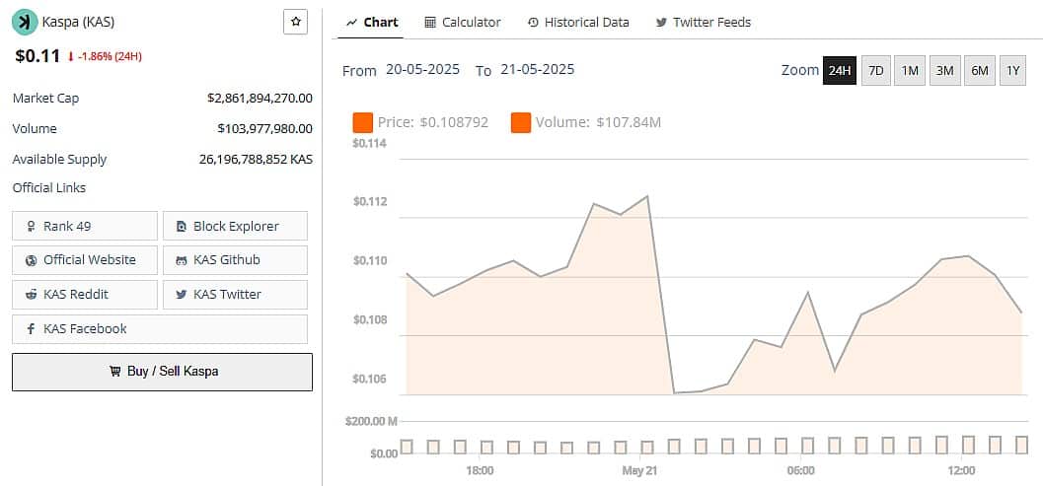Open the KAS Reddit link
The height and width of the screenshot is (486, 1043).
tap(85, 295)
